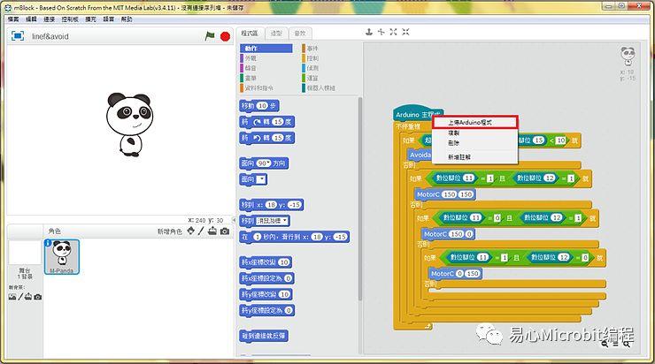Select the 控制 control block category
The height and width of the screenshot is (364, 655).
click(x=327, y=58)
